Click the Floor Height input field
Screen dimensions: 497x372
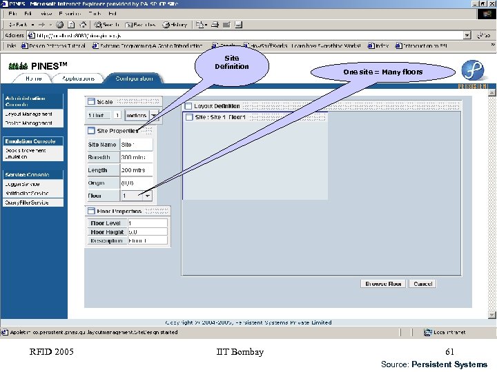[148, 232]
